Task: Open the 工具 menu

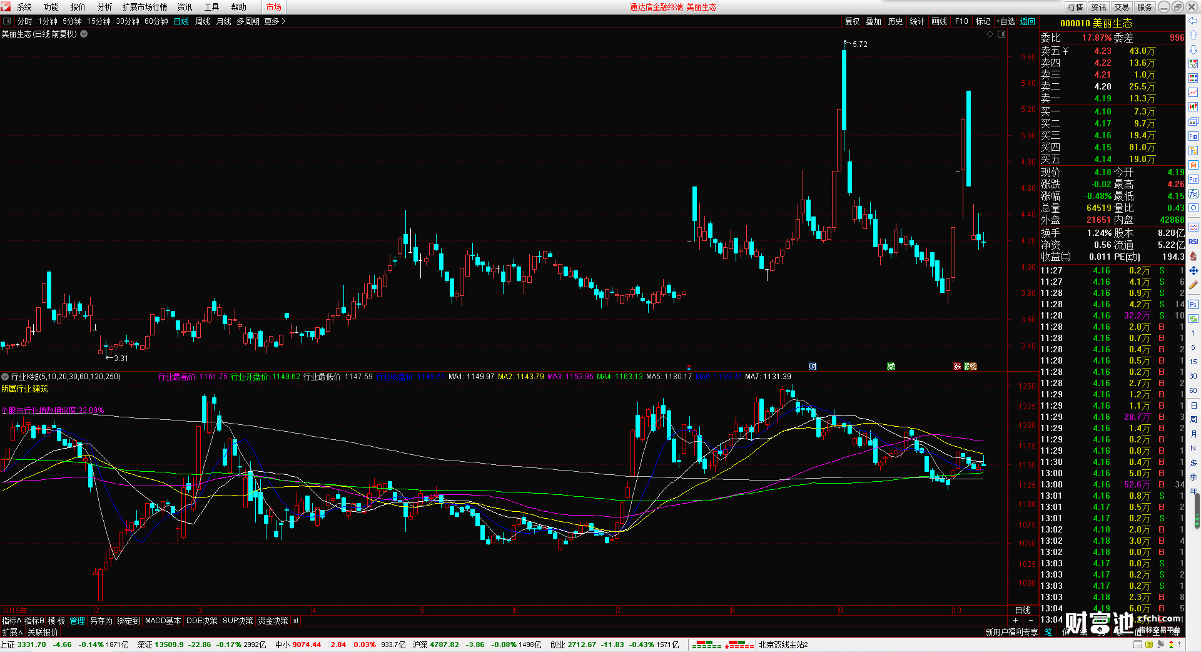Action: (212, 7)
